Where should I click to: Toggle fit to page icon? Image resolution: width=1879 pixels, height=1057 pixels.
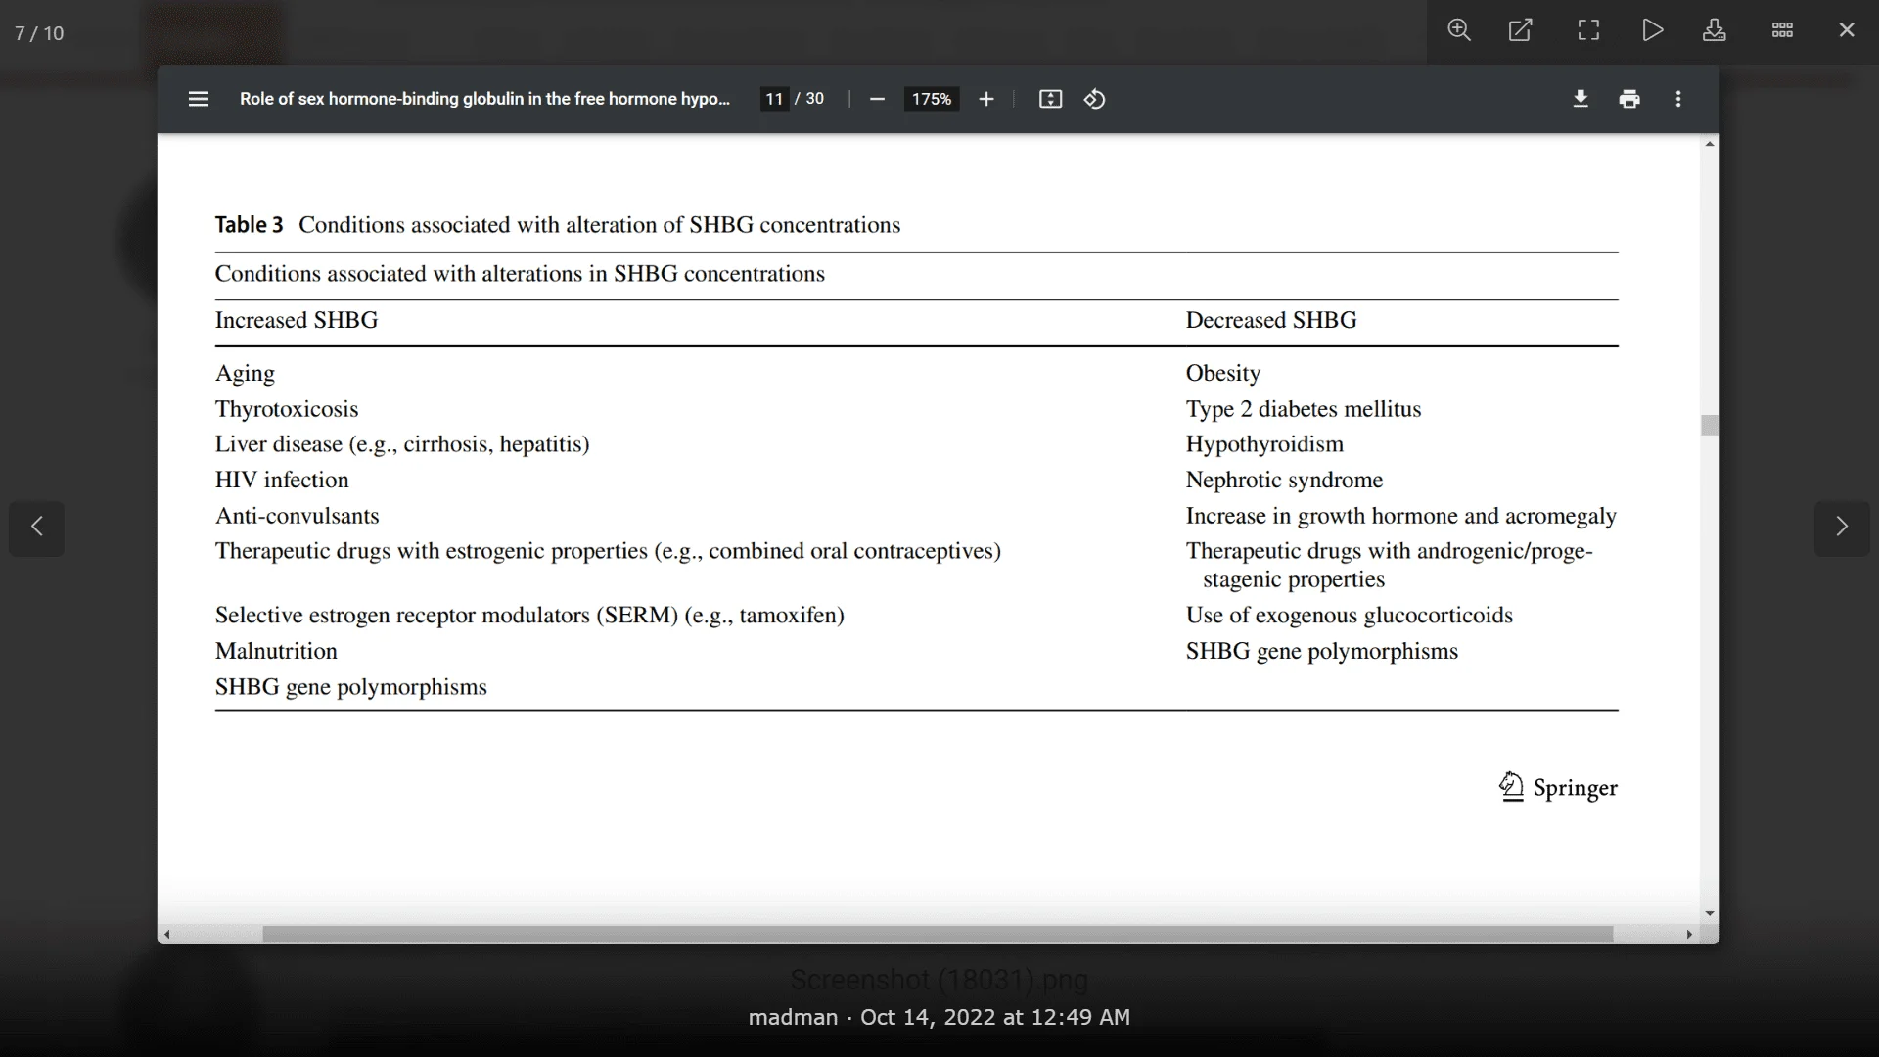point(1050,99)
